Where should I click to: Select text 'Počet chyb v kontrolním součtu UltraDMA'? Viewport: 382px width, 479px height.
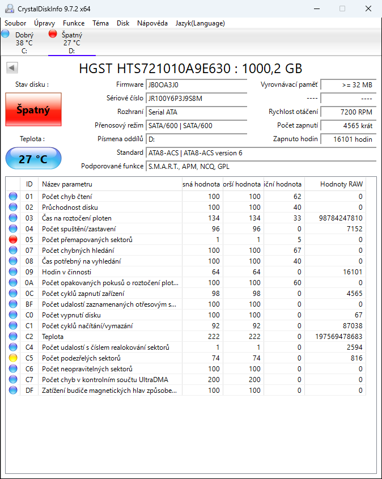point(105,380)
